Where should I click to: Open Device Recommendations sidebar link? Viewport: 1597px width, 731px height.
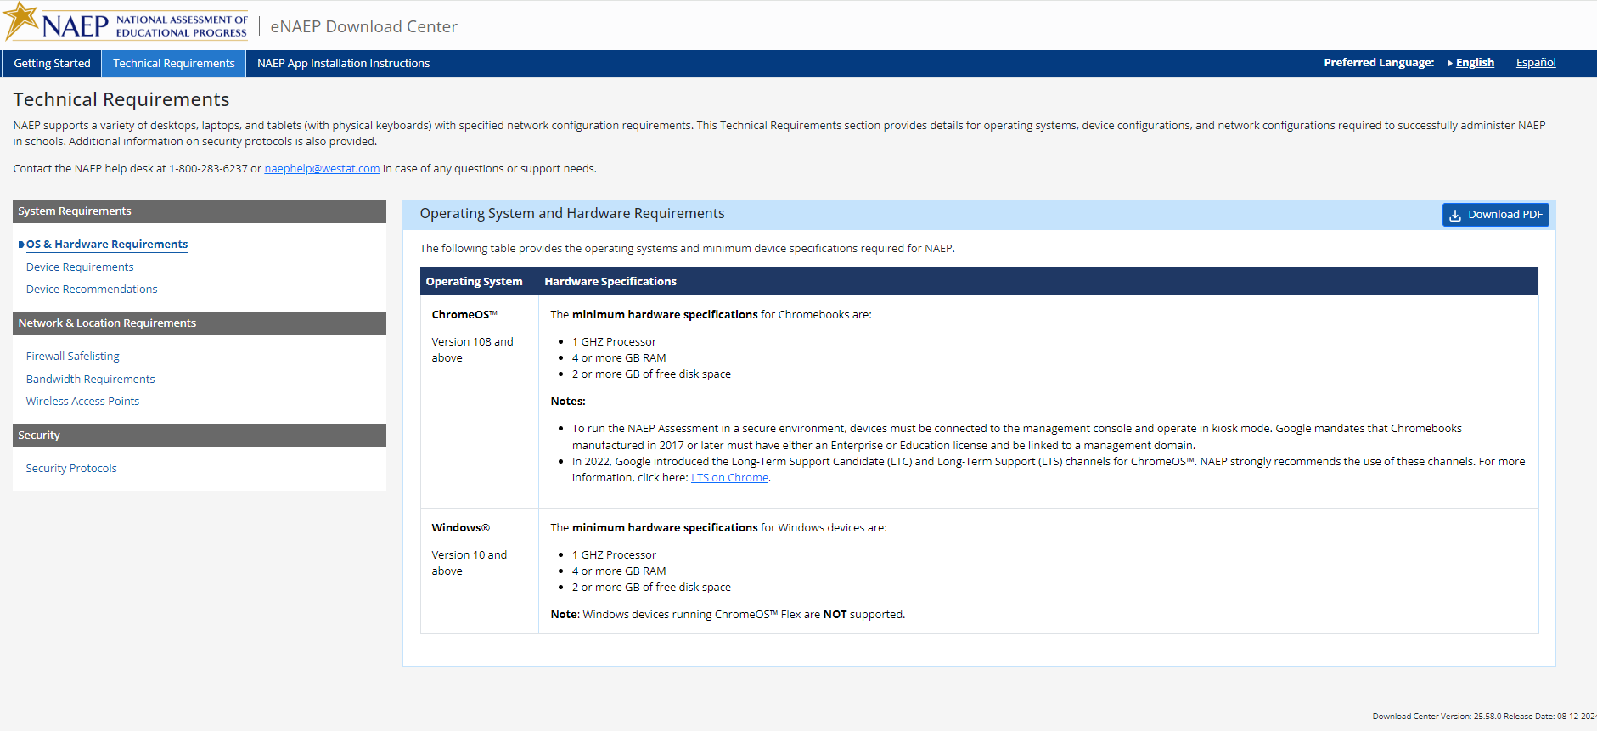click(x=92, y=290)
